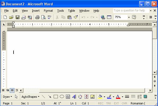Open an existing file with folder icon
Viewport: 158px width, 106px height.
11,17
